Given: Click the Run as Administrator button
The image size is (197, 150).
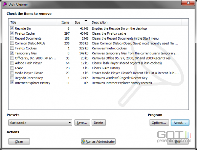Looking at the screenshot, I should 98,142.
